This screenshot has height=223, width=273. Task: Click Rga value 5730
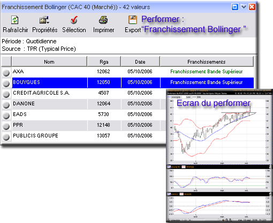(x=103, y=114)
